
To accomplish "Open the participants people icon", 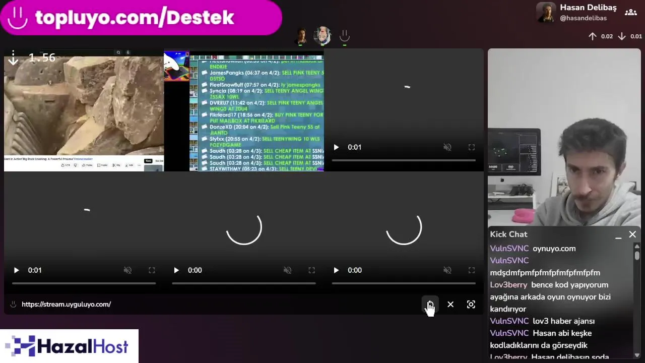I will [x=630, y=13].
